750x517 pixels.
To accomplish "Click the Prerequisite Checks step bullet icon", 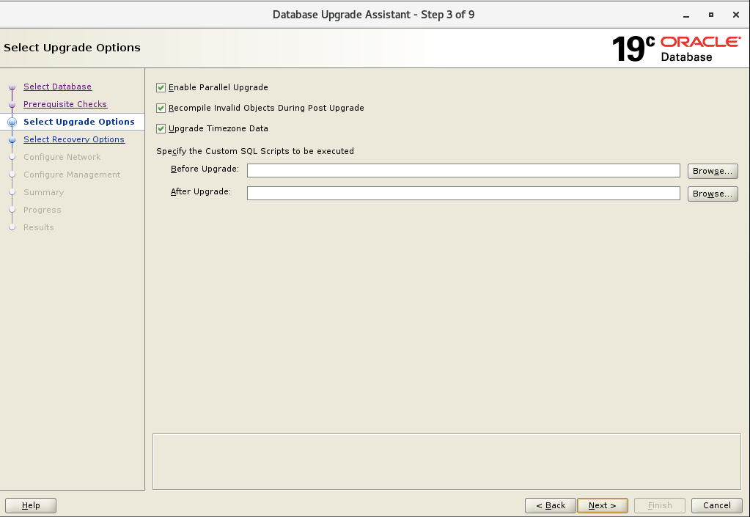I will tap(12, 105).
